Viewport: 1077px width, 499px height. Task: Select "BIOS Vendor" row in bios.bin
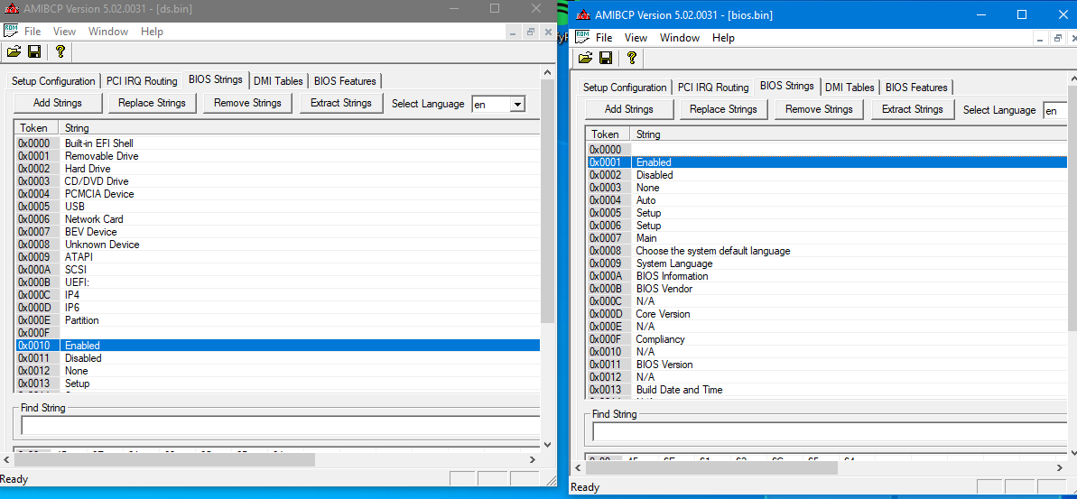[x=827, y=289]
